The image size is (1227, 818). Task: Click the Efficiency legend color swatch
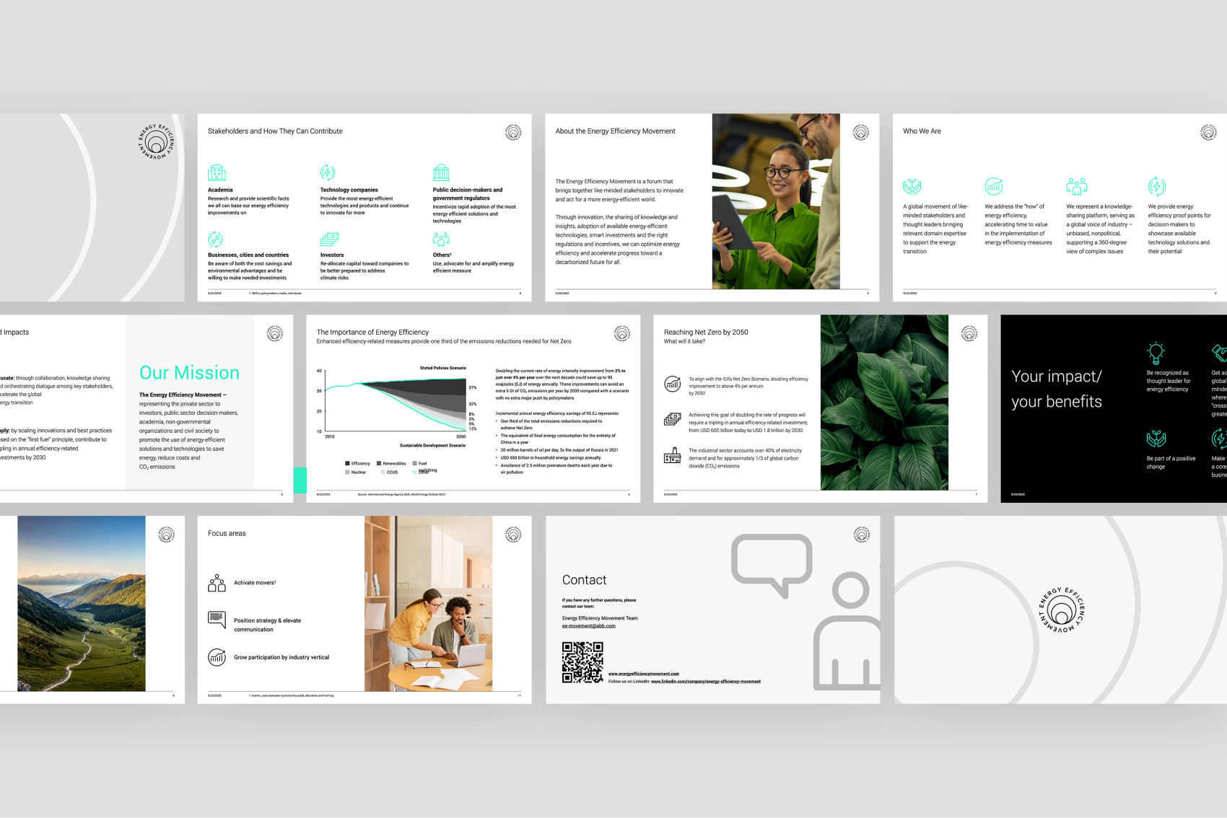tap(347, 463)
